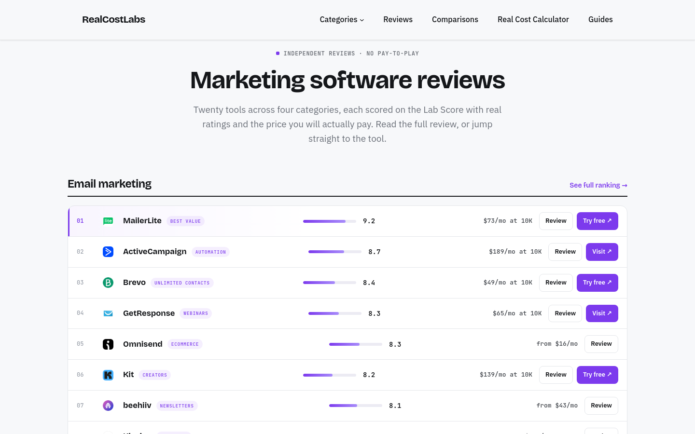Click the Kit logo icon
The image size is (695, 434).
[108, 375]
